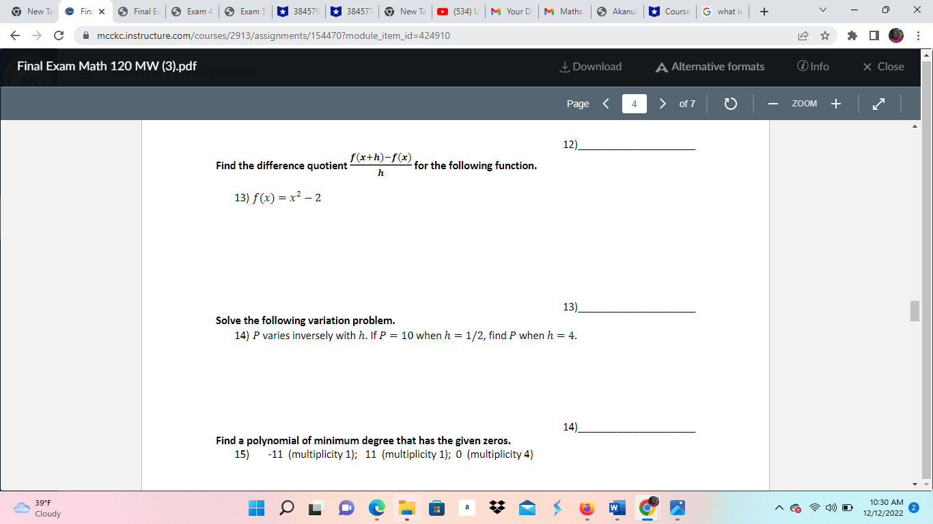Open the Info panel for the PDF
This screenshot has height=524, width=933.
pyautogui.click(x=813, y=66)
